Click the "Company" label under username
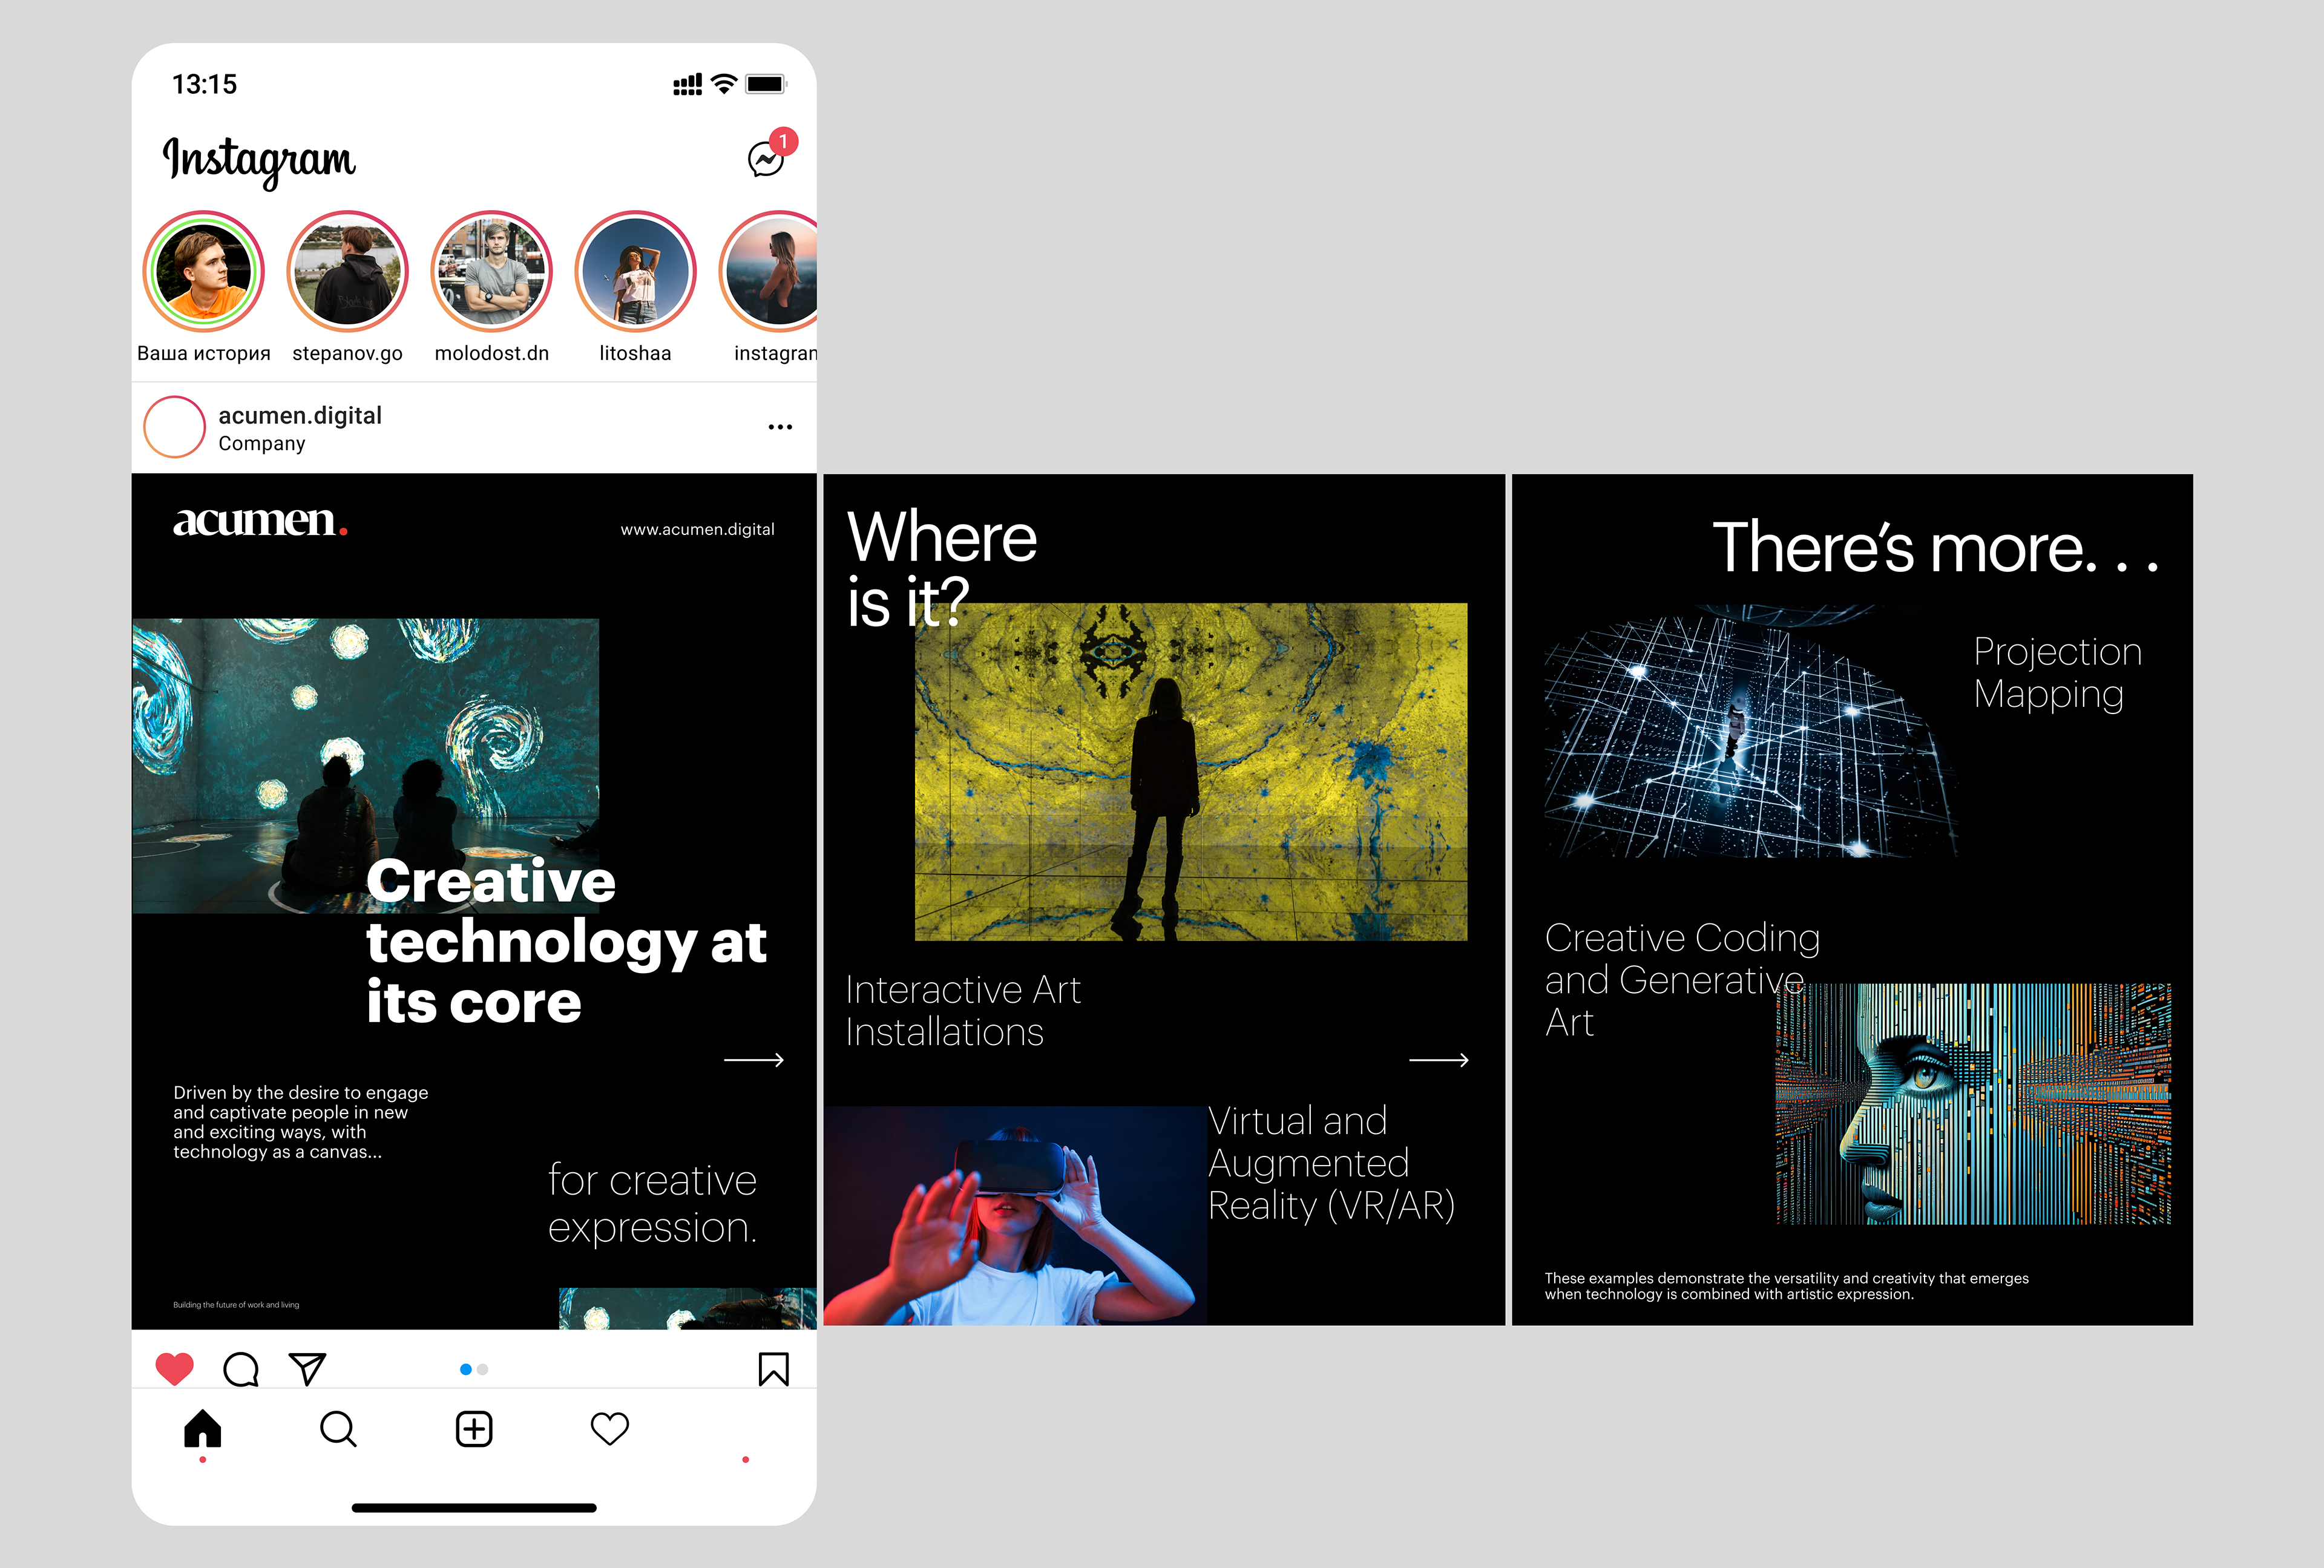 point(262,444)
